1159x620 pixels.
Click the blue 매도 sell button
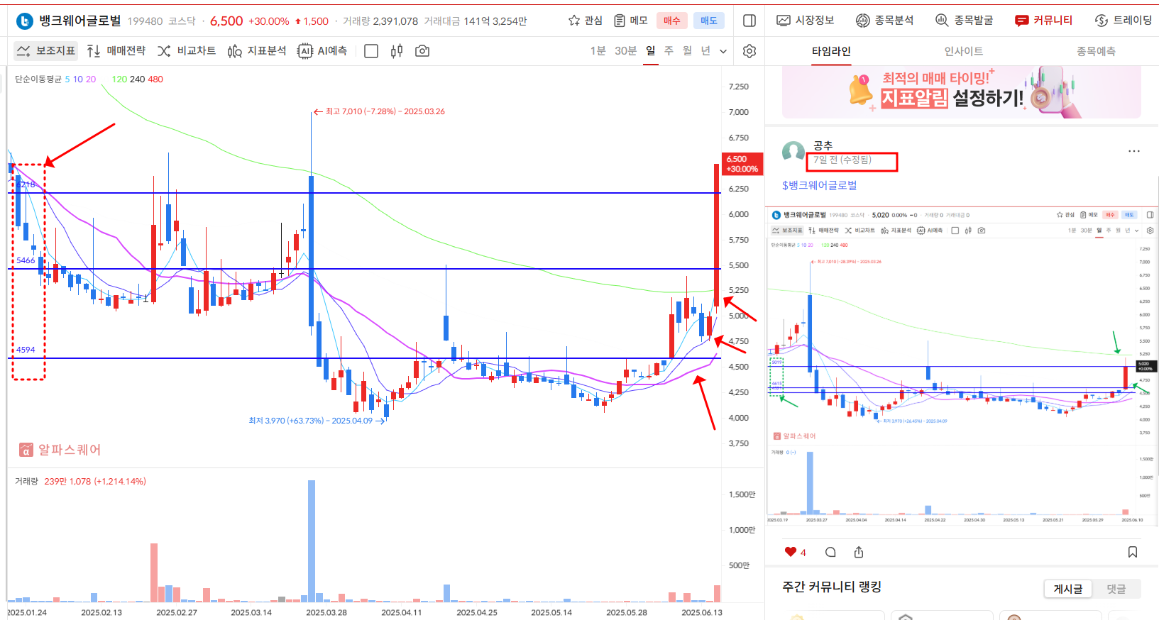click(708, 21)
